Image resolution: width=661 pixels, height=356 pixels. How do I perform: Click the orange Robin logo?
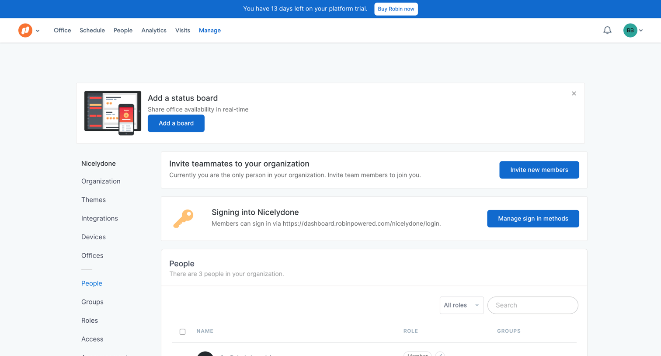(x=25, y=30)
